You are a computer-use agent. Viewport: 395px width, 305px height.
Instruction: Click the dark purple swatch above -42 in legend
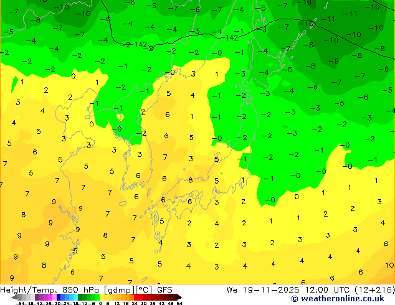(x=37, y=297)
